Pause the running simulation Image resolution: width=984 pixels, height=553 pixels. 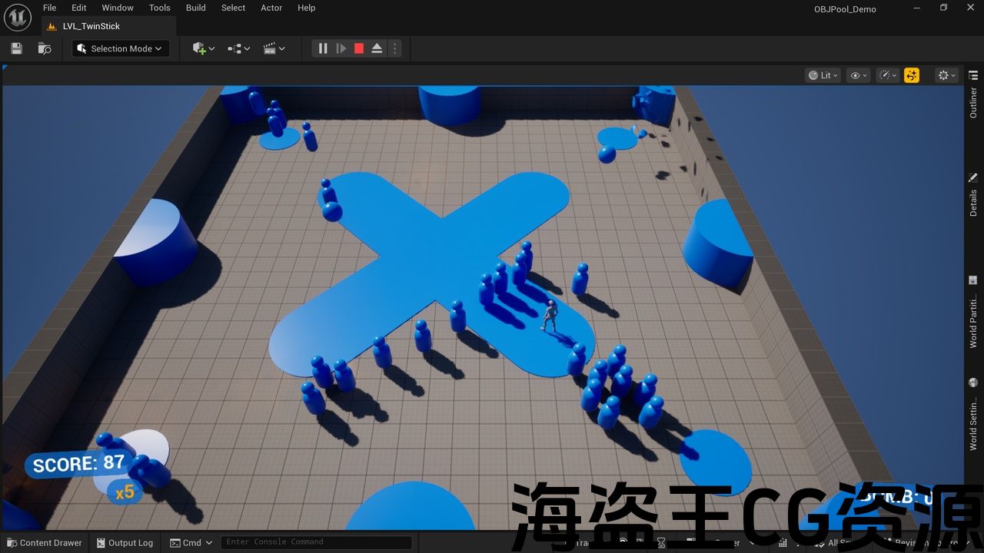coord(323,48)
